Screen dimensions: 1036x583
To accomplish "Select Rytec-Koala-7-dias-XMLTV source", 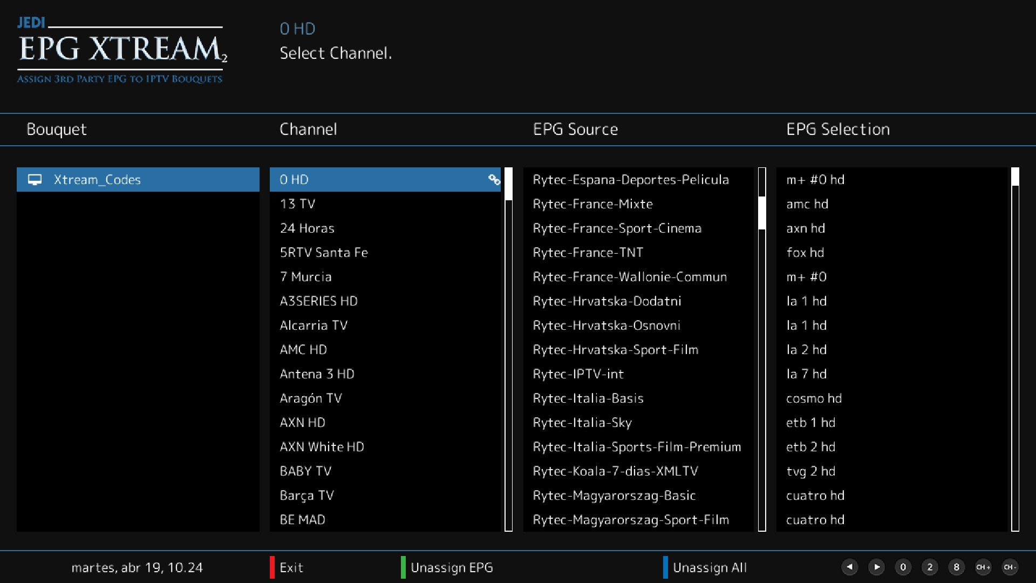I will click(x=615, y=471).
